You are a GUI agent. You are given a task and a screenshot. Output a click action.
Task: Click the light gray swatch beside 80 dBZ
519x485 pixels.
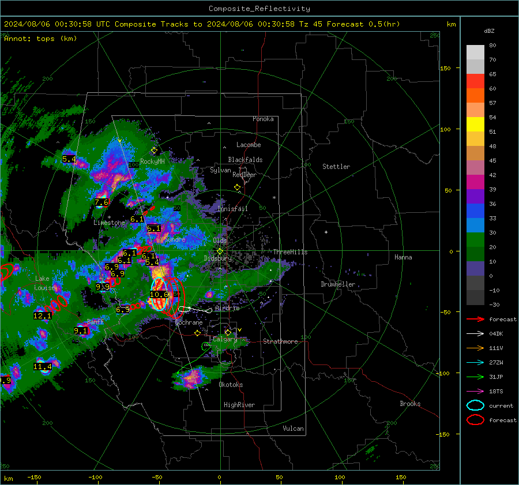click(x=475, y=52)
